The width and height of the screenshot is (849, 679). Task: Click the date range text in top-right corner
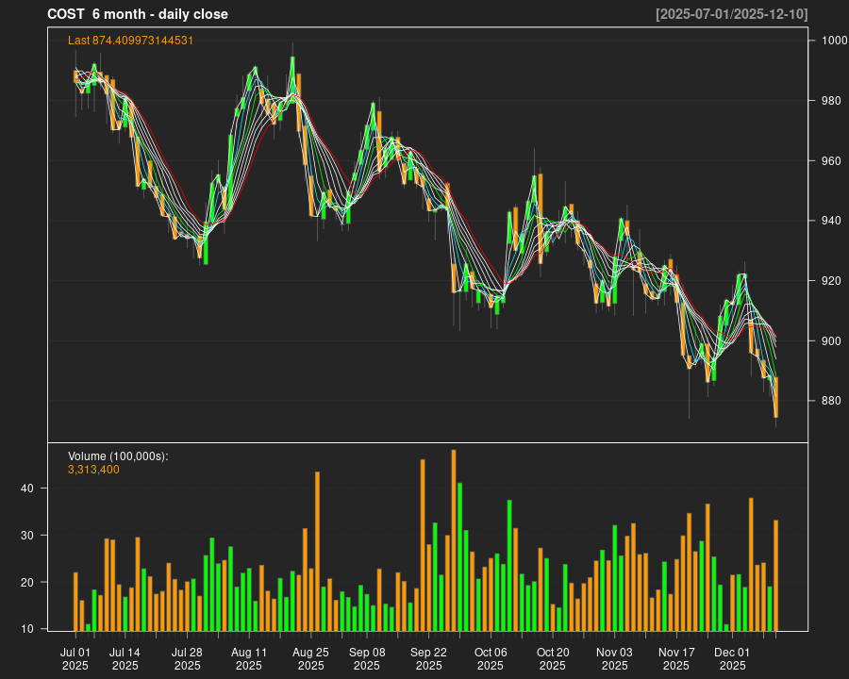pos(731,14)
